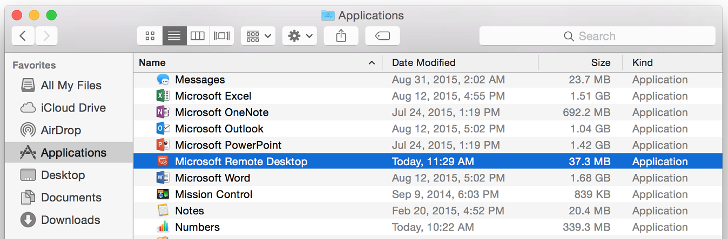
Task: Switch to column view
Action: (198, 36)
